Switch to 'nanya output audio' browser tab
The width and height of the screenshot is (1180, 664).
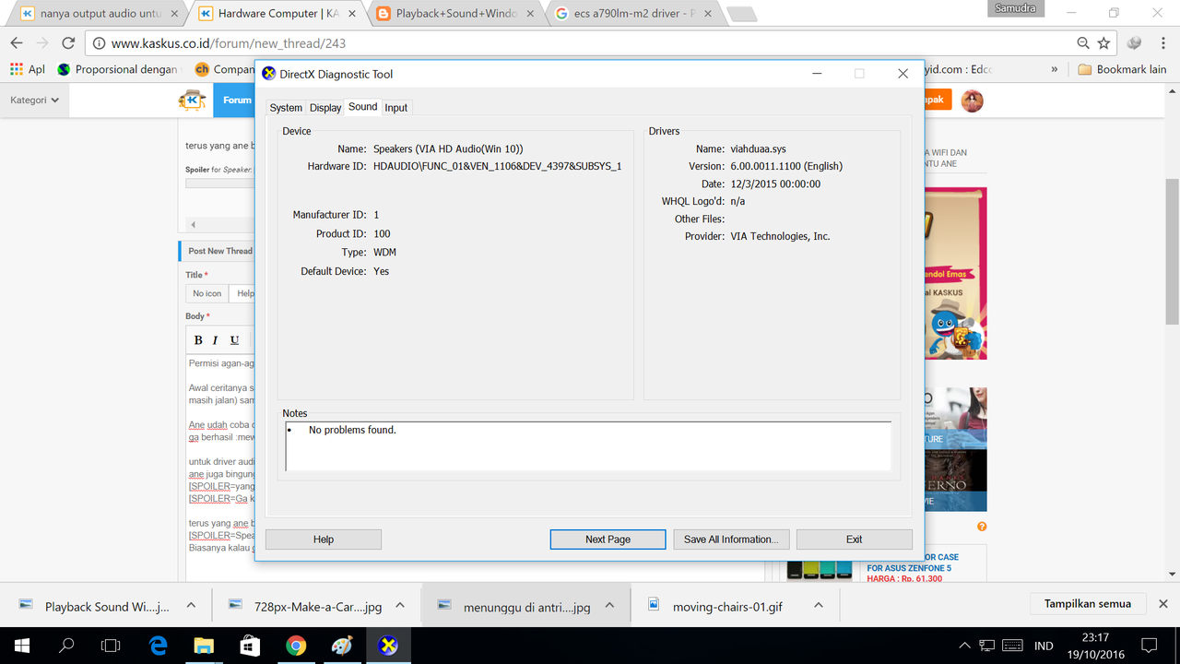[100, 14]
